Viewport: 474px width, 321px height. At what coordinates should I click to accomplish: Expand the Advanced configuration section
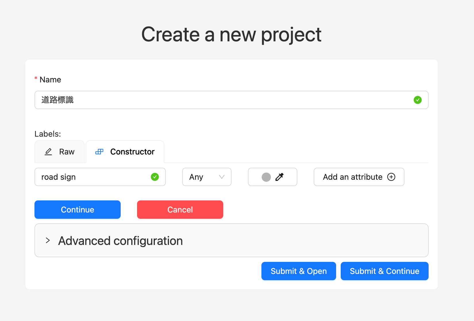[x=121, y=241]
